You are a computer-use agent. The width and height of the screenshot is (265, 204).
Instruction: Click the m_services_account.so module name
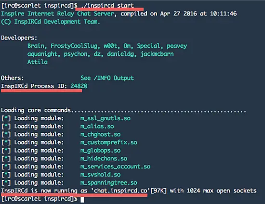(115, 166)
